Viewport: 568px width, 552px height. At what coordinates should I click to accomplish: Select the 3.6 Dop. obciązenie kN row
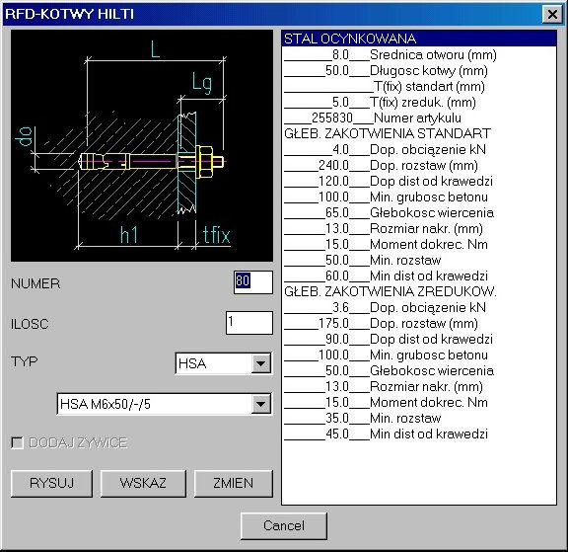click(419, 307)
